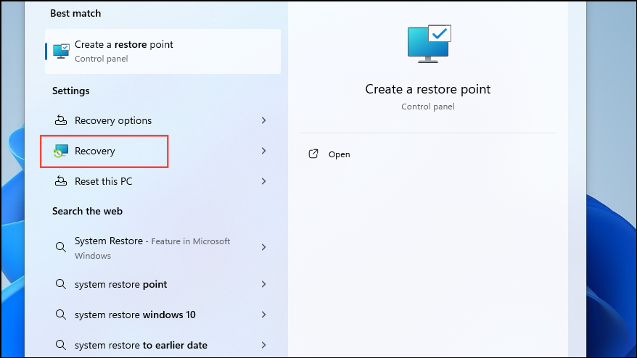
Task: Click the Open external-link icon
Action: tap(313, 154)
